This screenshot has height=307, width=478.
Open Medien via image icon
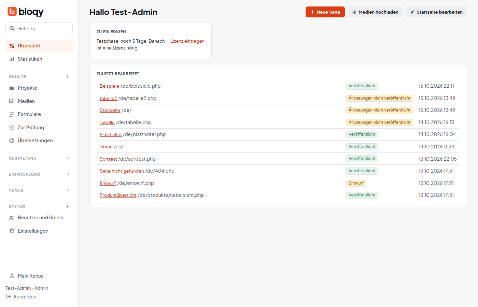pos(12,101)
